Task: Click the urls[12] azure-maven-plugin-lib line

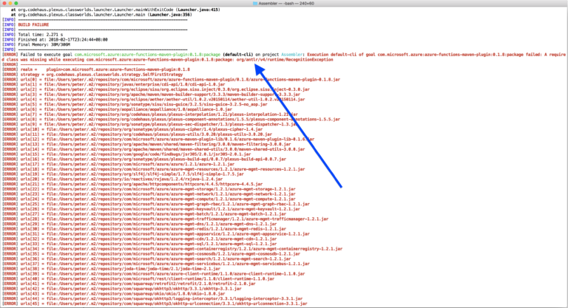Action: pyautogui.click(x=158, y=140)
